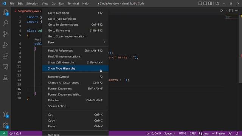The width and height of the screenshot is (242, 136).
Task: Click the Run CodeLens link above line 6
Action: point(37,40)
